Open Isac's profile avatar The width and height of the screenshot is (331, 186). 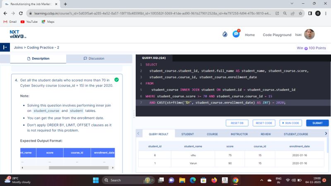pyautogui.click(x=309, y=34)
